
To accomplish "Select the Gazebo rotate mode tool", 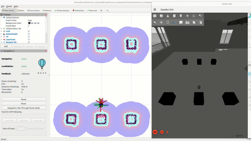I will click(x=168, y=22).
